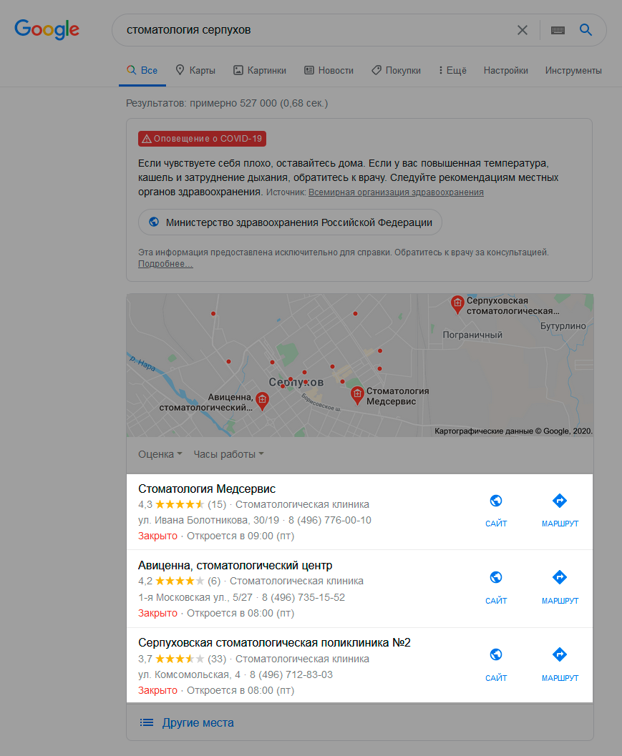Click Другие места to see more places
The height and width of the screenshot is (756, 622).
click(x=198, y=722)
